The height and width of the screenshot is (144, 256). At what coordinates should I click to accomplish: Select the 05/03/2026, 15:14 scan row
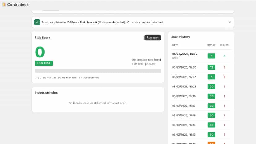[201, 125]
